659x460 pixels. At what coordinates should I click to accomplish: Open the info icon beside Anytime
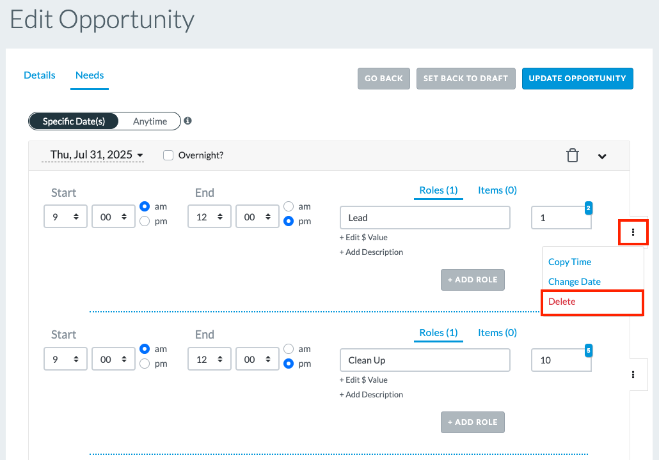188,121
